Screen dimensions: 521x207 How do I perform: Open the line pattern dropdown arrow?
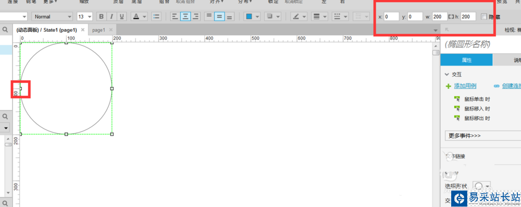pyautogui.click(x=345, y=17)
